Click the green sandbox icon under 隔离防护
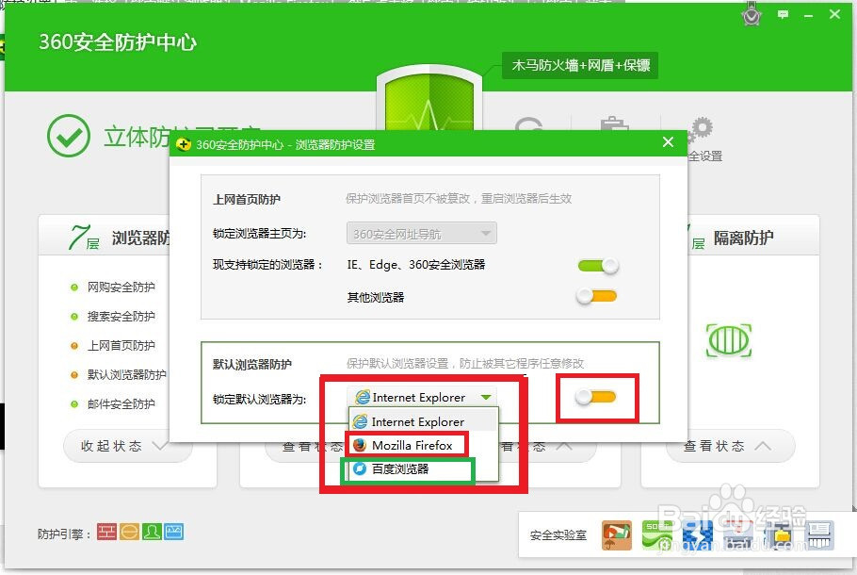This screenshot has width=857, height=575. 729,340
